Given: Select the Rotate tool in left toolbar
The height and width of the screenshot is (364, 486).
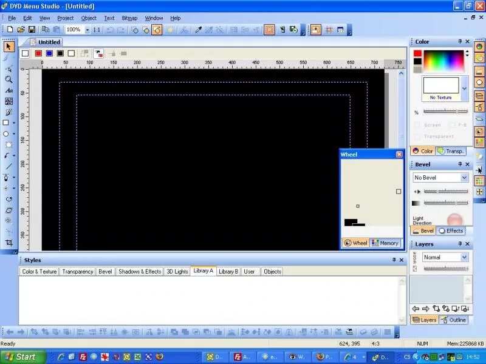Looking at the screenshot, I should point(9,199).
